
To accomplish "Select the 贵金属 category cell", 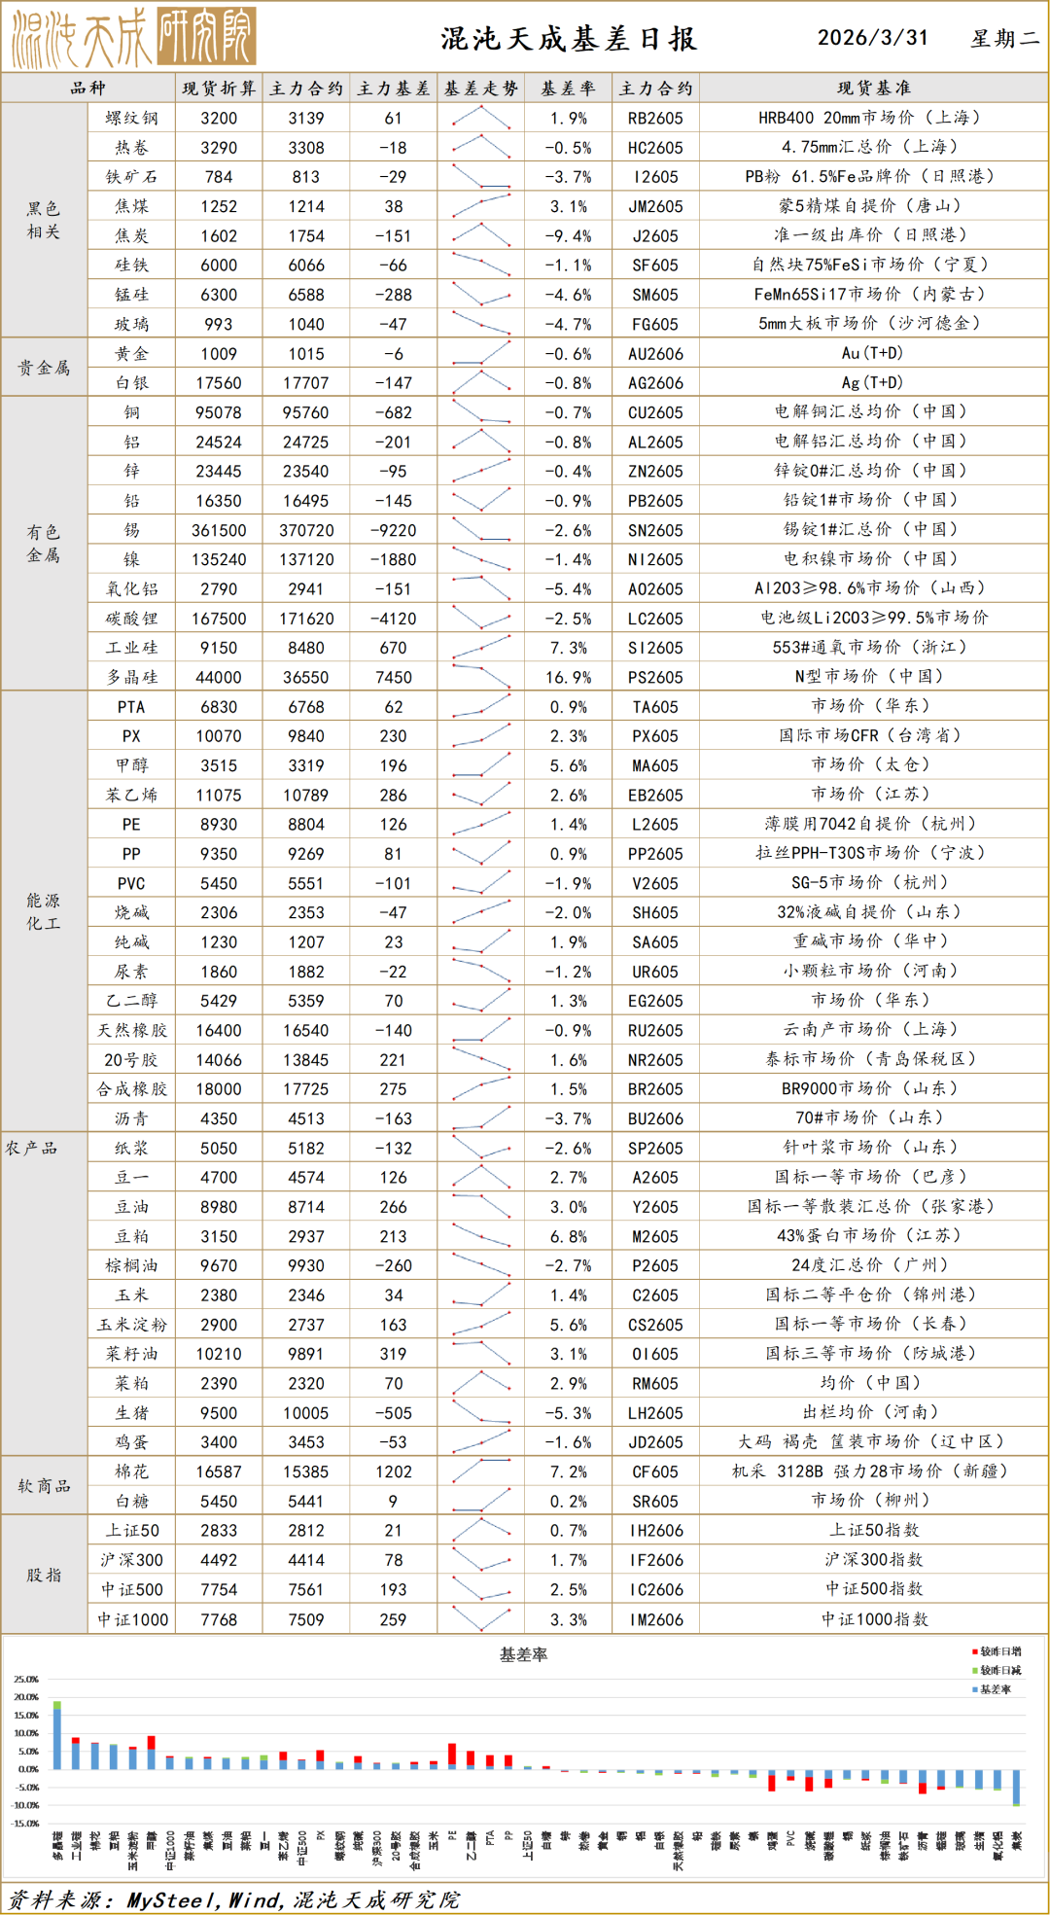I will click(44, 368).
